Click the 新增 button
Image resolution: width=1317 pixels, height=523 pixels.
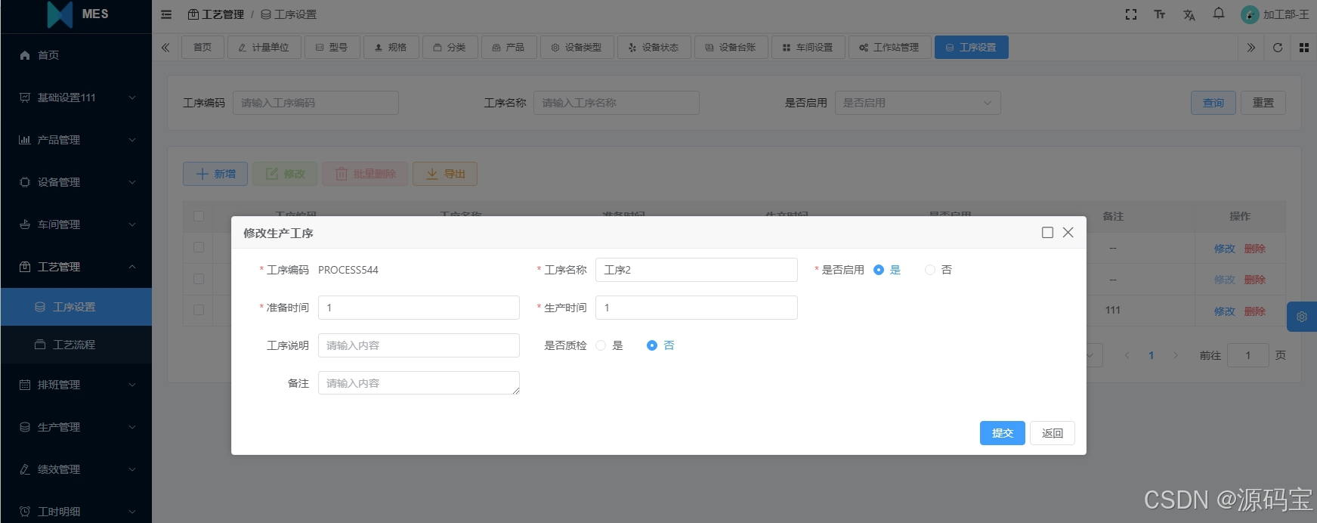[x=215, y=174]
